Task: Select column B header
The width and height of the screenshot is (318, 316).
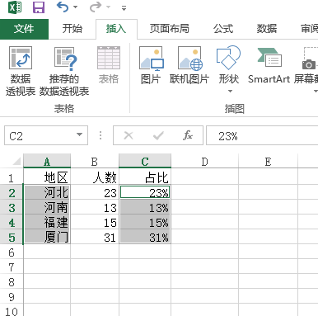Action: pos(95,161)
